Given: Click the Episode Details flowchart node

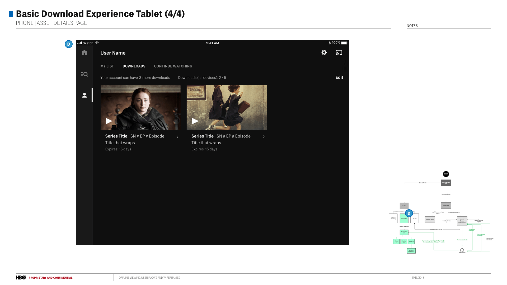Looking at the screenshot, I should (462, 221).
